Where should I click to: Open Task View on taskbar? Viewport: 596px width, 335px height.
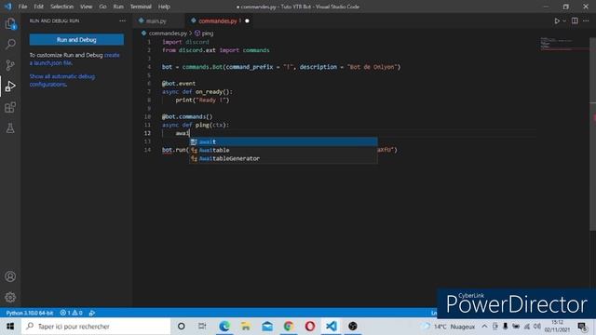202,327
